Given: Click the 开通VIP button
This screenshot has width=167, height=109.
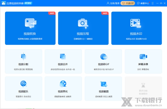Looking at the screenshot, I should pos(128,3).
